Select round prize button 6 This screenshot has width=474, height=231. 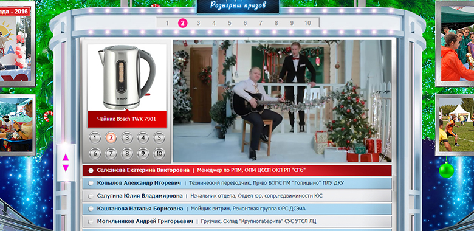95,154
